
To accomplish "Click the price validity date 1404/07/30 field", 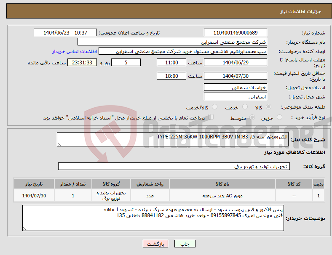I will click(235, 76).
